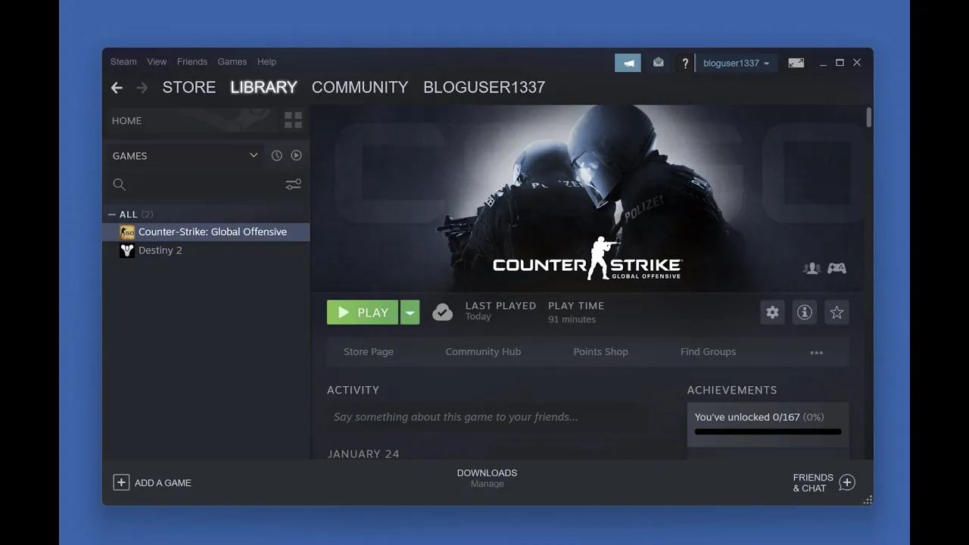Open the Store Page link
The width and height of the screenshot is (969, 545).
(x=369, y=352)
